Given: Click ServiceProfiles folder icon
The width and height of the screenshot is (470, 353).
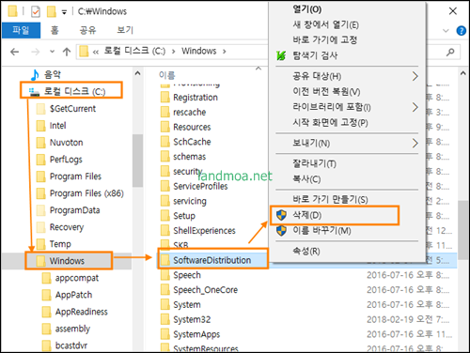Looking at the screenshot, I should [x=165, y=186].
